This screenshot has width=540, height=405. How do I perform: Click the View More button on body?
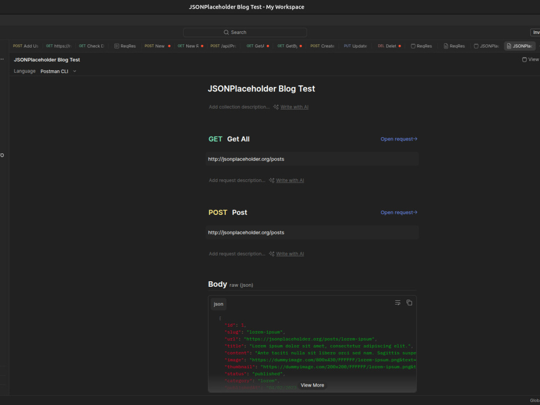click(312, 386)
